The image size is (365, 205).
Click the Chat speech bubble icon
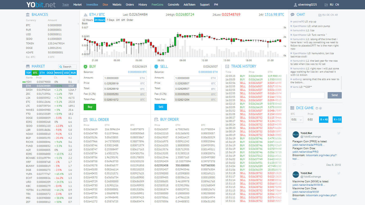coord(293,15)
